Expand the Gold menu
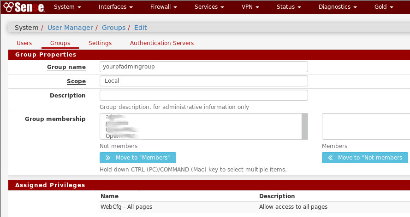The image size is (410, 217). coord(384,7)
